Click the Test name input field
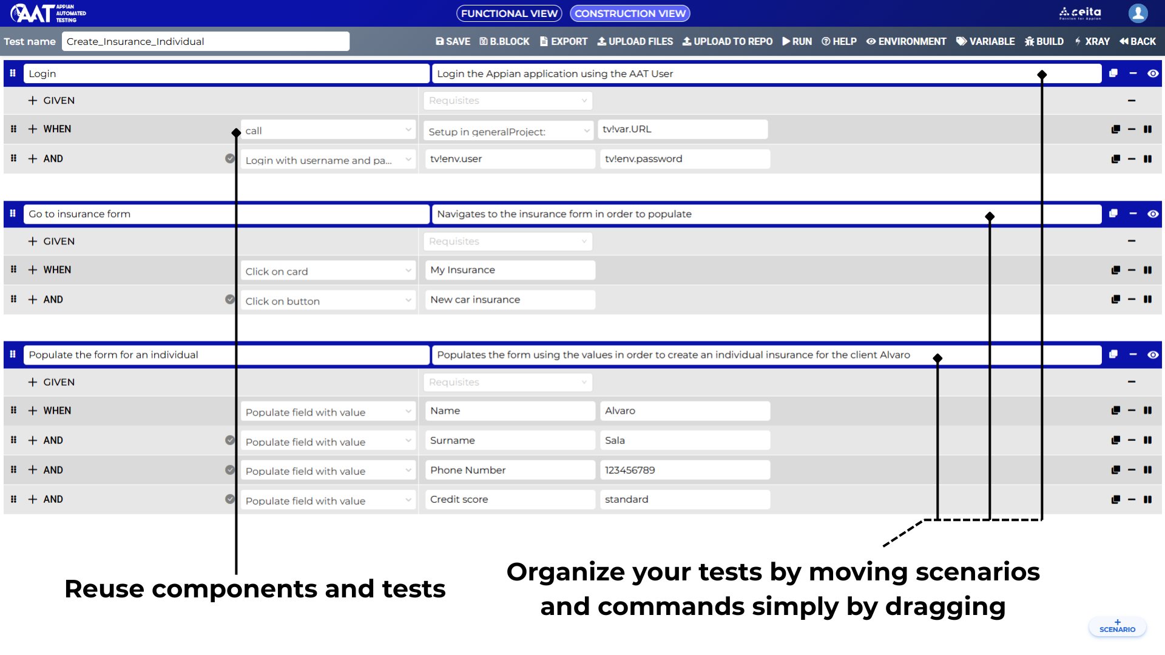 [206, 41]
